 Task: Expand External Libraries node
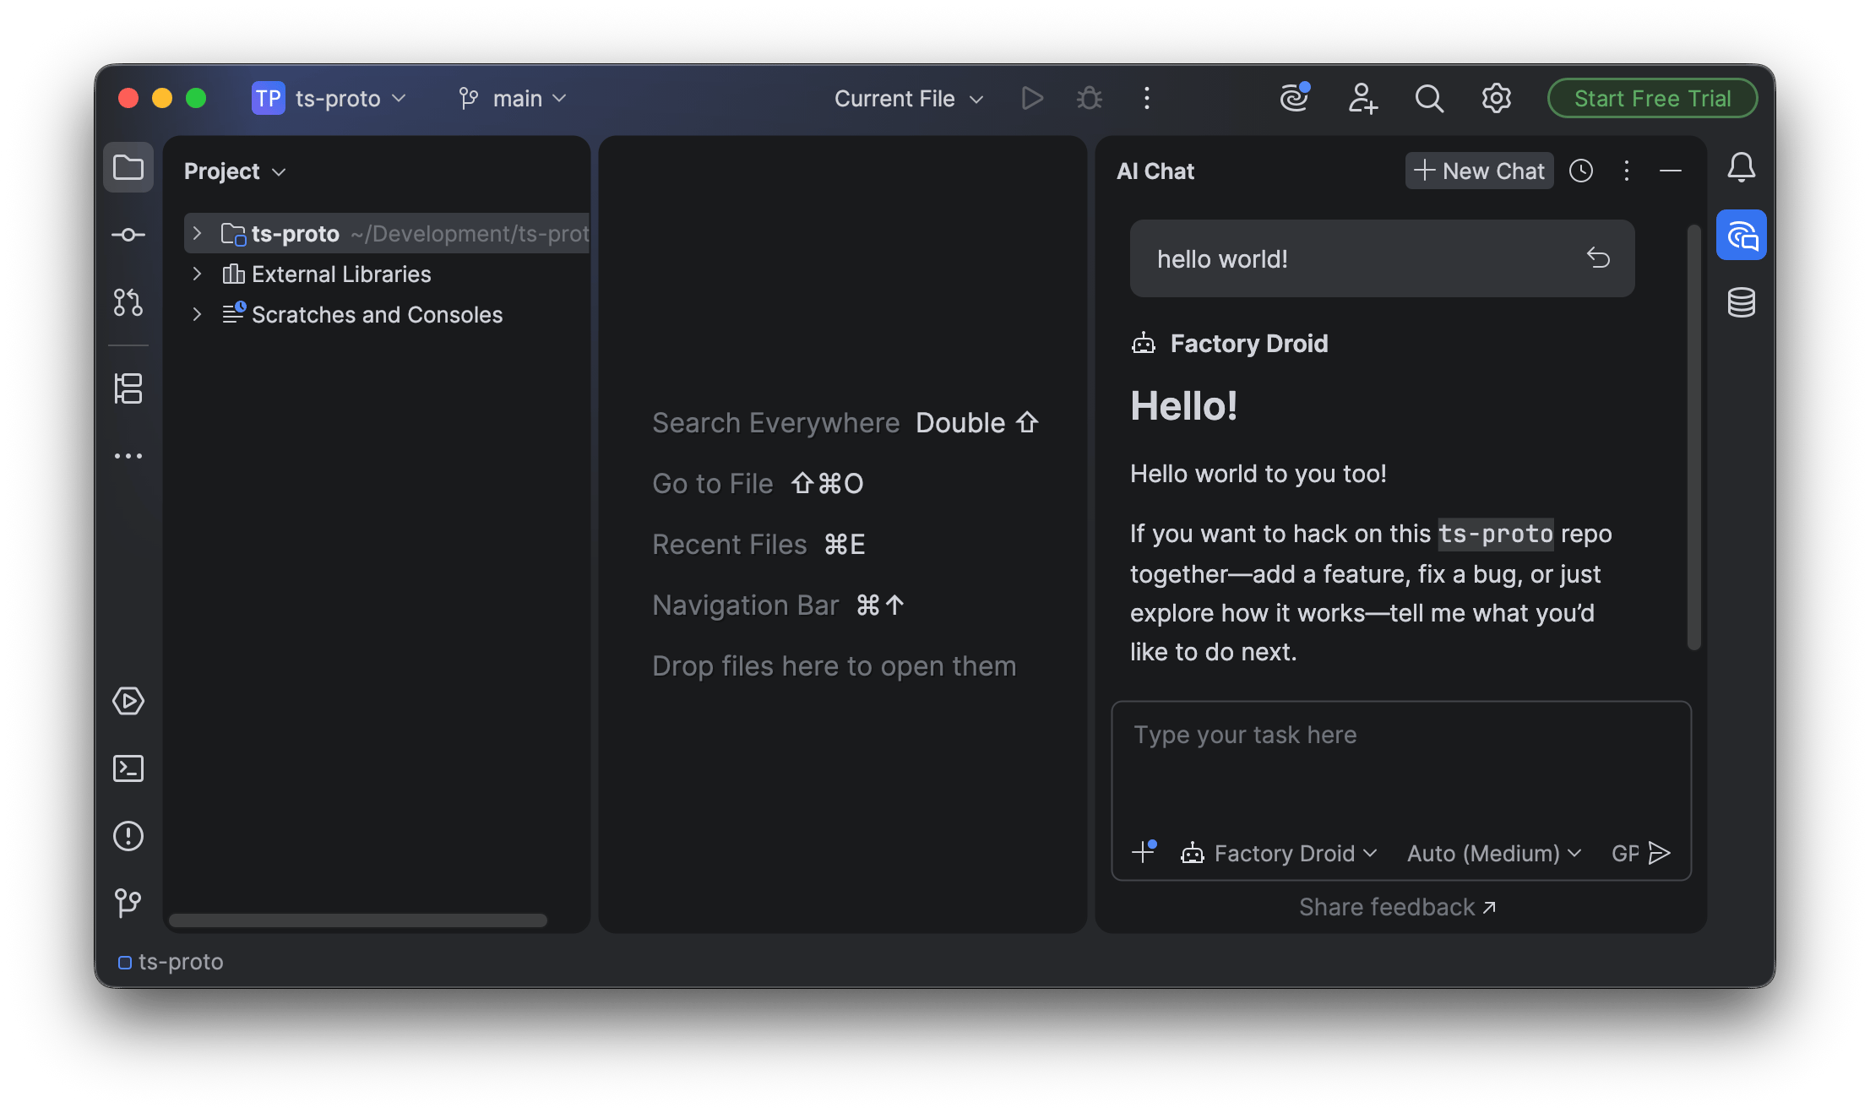click(197, 274)
